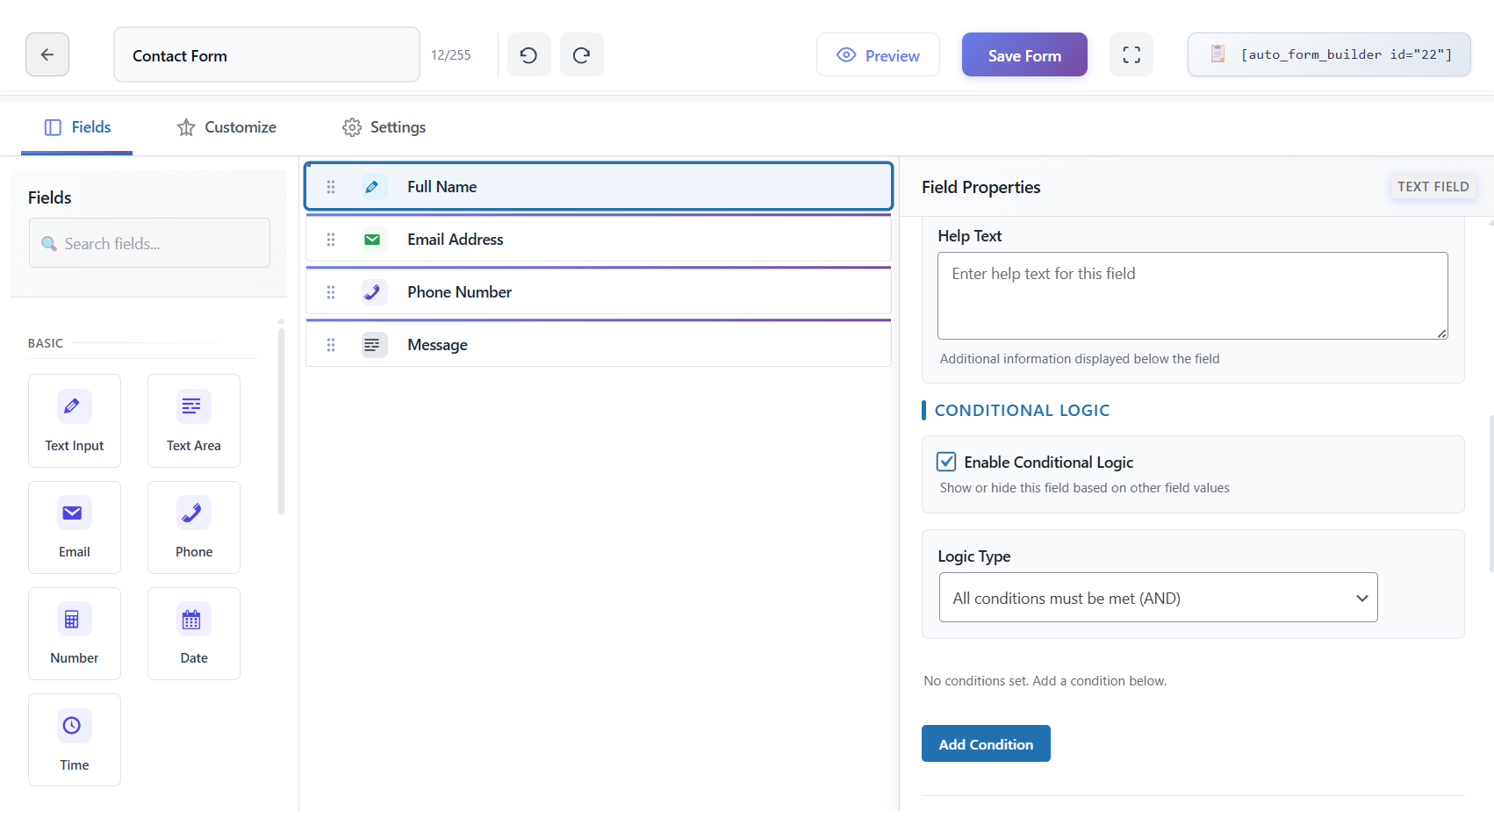Add a Text Area field
The width and height of the screenshot is (1494, 825).
point(194,420)
